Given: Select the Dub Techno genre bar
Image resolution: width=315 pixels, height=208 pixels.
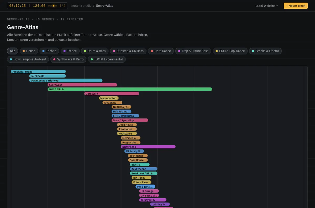Looking at the screenshot, I should point(122,112).
